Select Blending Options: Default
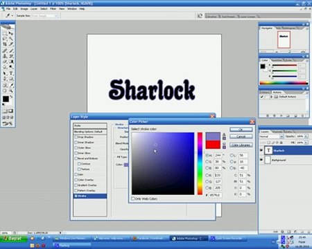 (90, 131)
